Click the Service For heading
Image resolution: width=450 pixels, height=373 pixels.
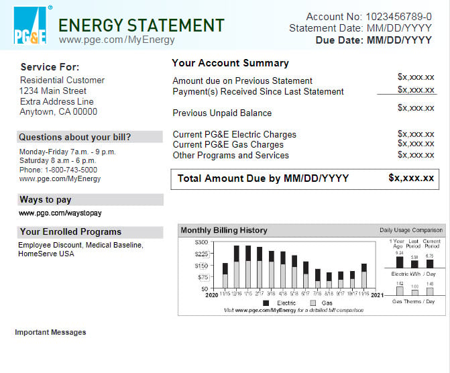pos(50,67)
